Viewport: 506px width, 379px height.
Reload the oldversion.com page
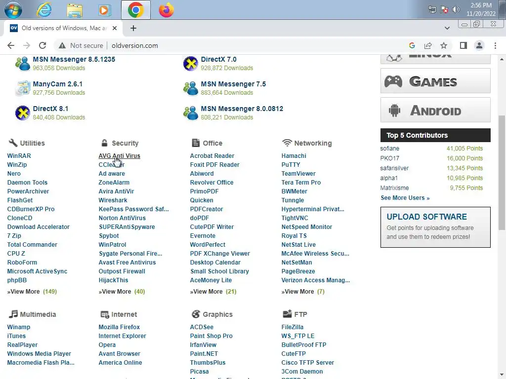pyautogui.click(x=42, y=45)
